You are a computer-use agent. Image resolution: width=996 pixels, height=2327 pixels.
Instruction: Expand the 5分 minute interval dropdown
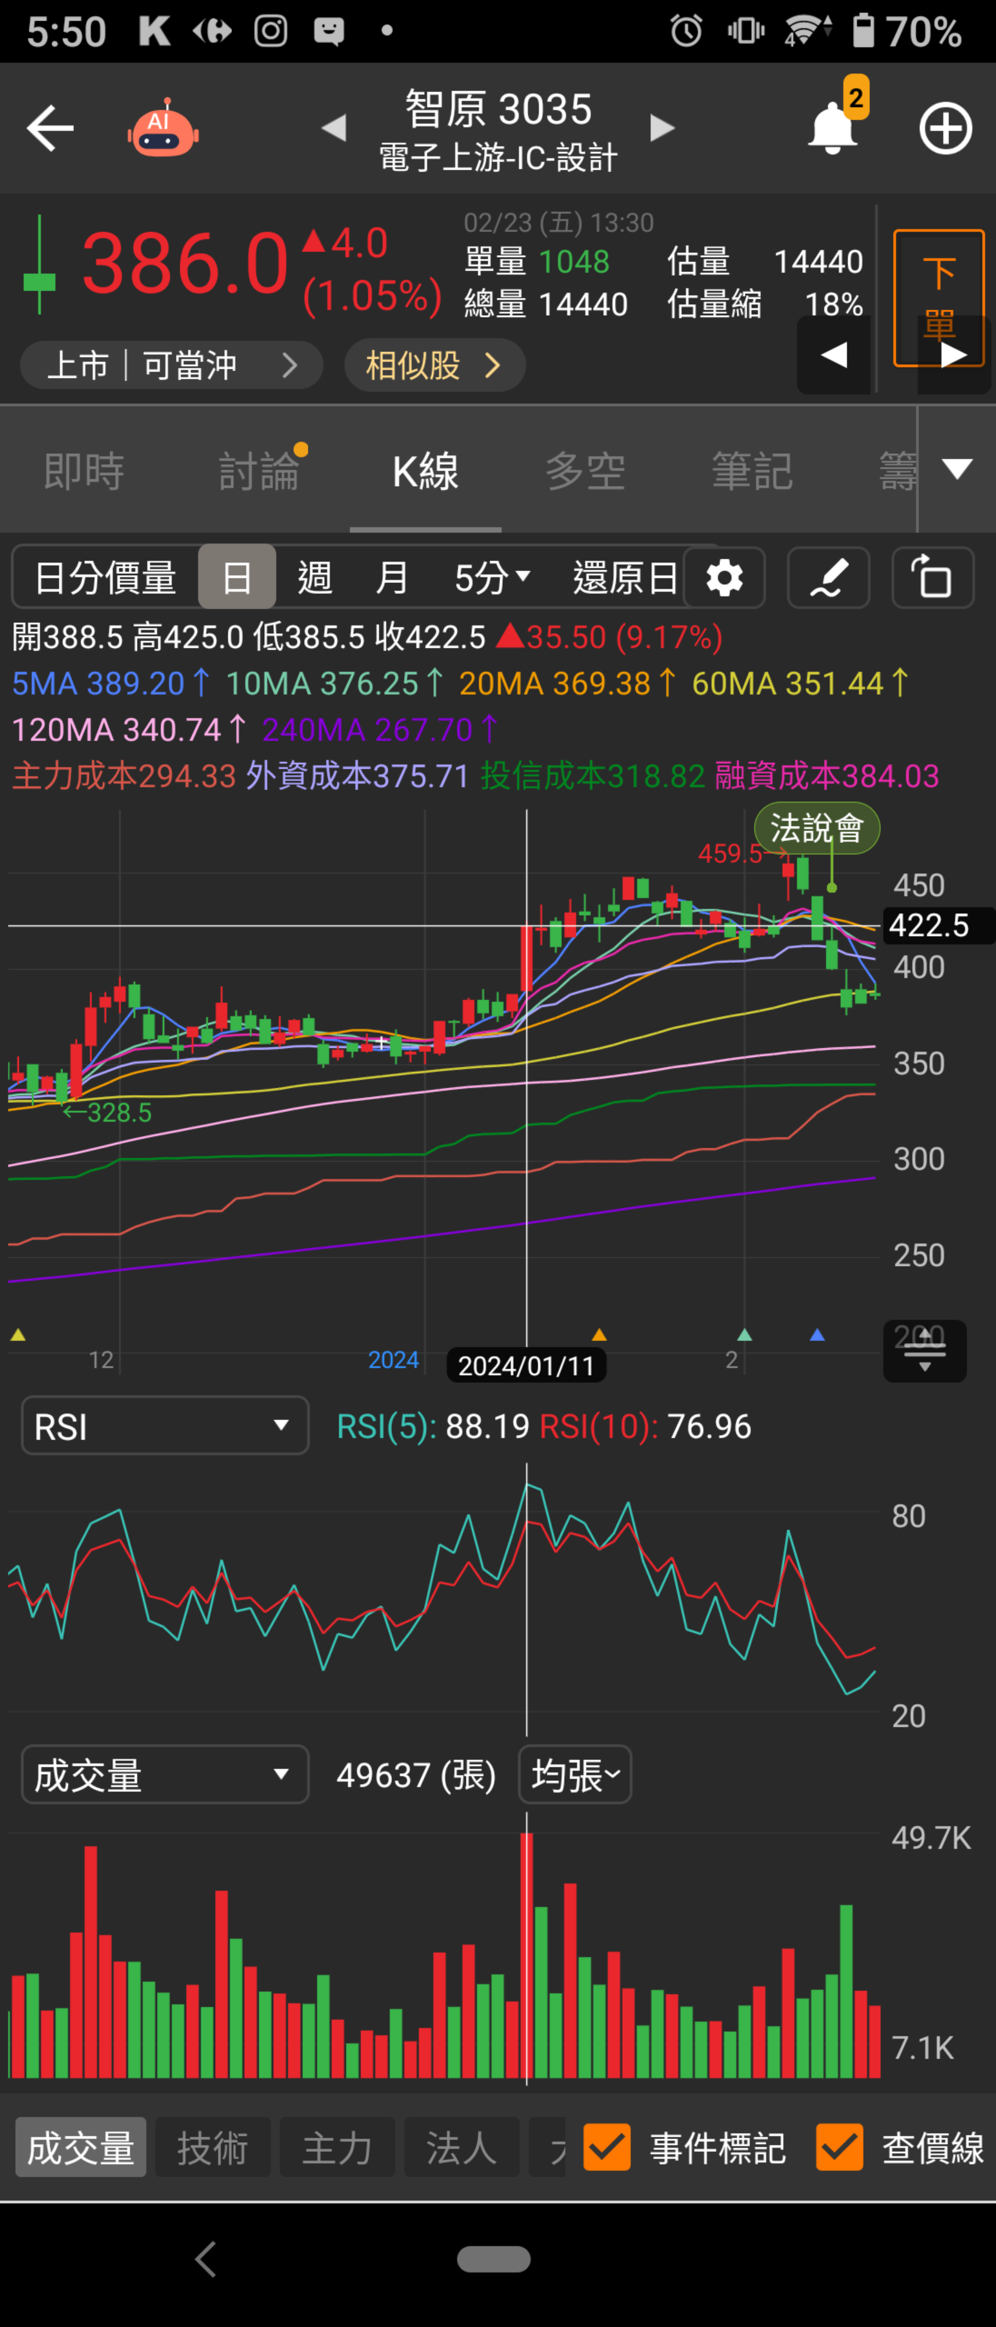pos(492,578)
